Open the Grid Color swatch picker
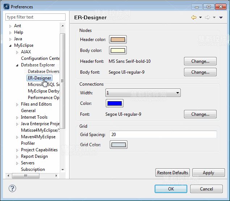 coord(118,145)
